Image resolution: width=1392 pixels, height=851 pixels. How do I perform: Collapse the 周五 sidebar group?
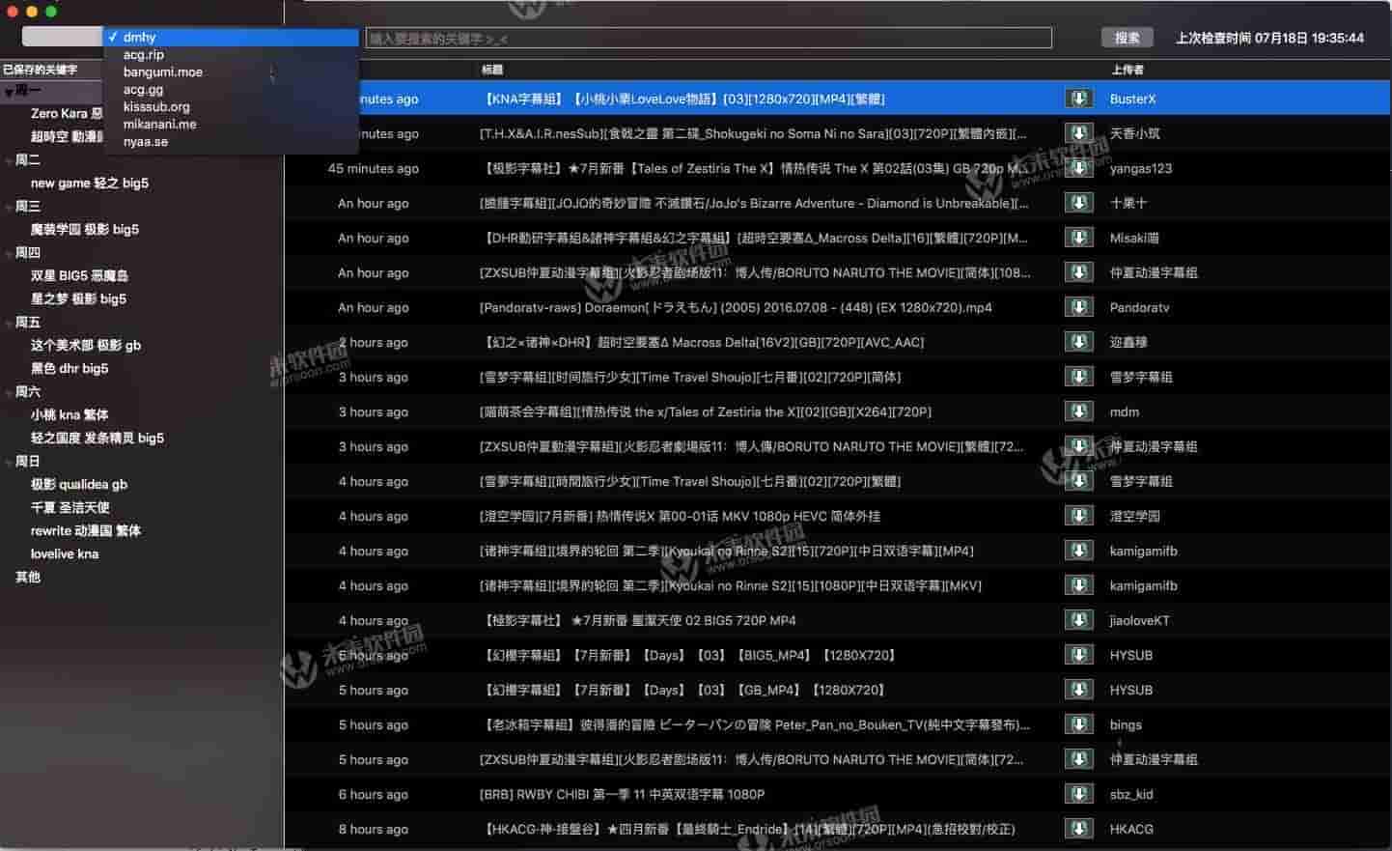(9, 323)
